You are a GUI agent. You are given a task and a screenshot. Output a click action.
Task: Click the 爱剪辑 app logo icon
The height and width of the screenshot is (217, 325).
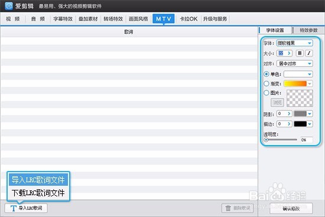point(9,6)
